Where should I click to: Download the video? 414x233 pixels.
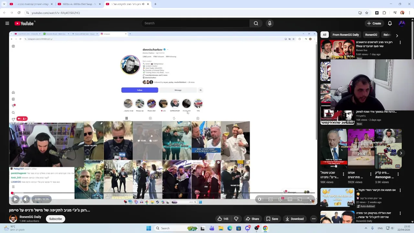[294, 219]
